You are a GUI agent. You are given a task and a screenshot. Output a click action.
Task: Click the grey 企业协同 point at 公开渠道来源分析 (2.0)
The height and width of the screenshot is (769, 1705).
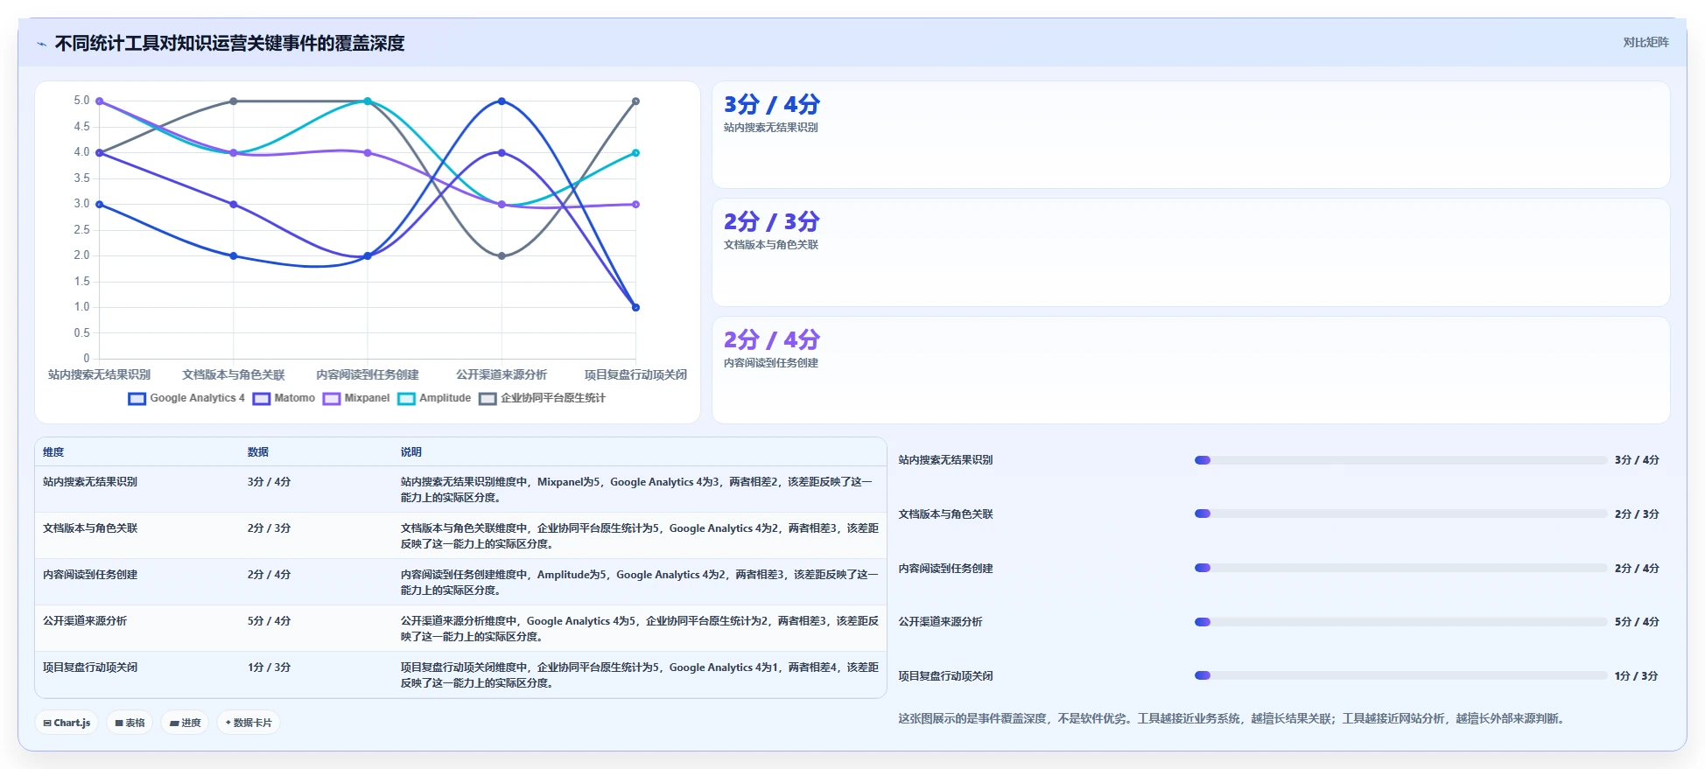click(502, 256)
